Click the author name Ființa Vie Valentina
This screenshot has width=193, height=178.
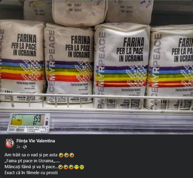[36, 141]
